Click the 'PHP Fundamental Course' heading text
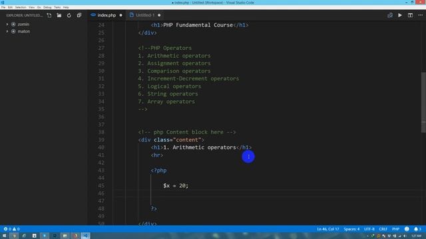426x239 pixels. pyautogui.click(x=198, y=25)
